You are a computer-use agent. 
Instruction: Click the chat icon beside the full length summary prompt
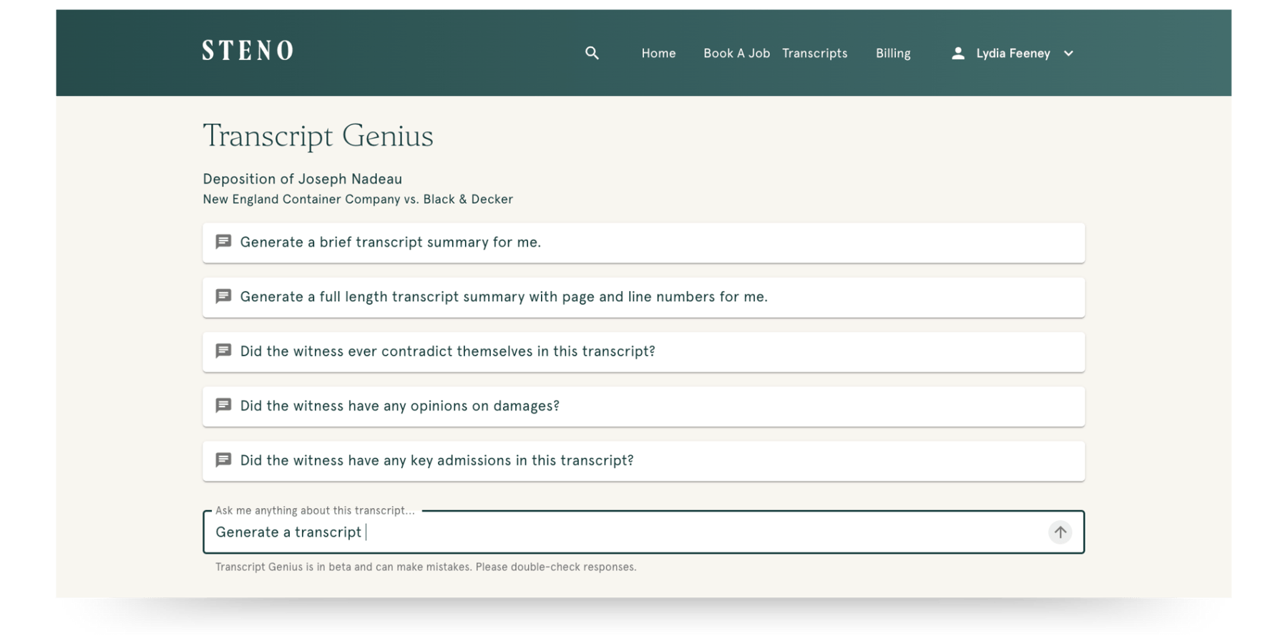pos(224,296)
